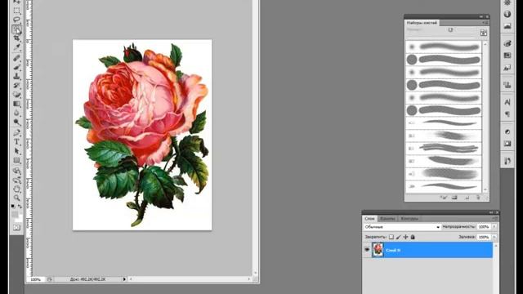The width and height of the screenshot is (523, 294).
Task: Click the Слой 0 layer thumbnail
Action: 378,250
